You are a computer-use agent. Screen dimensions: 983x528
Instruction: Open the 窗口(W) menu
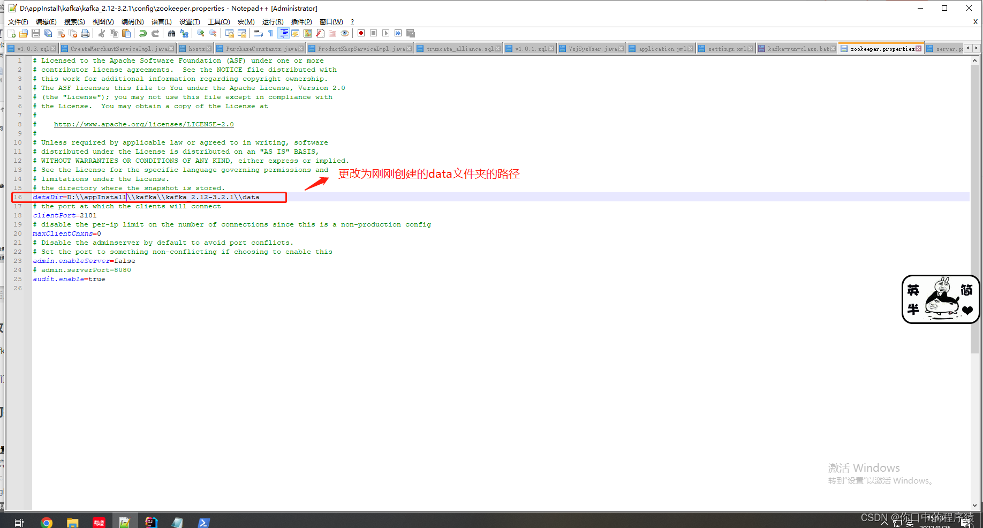331,22
